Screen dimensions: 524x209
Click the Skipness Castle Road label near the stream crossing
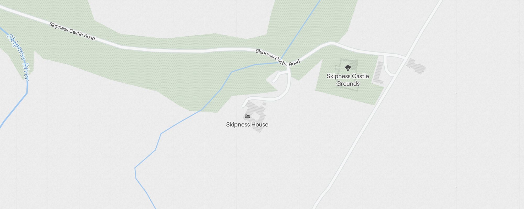(278, 58)
